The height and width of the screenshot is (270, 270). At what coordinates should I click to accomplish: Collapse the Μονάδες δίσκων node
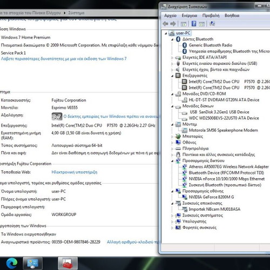[172, 106]
